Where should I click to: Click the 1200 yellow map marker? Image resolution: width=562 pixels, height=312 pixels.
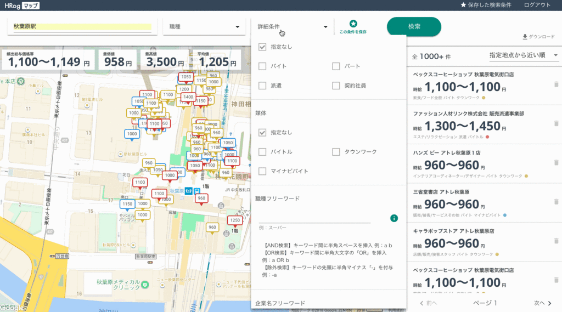click(x=184, y=90)
